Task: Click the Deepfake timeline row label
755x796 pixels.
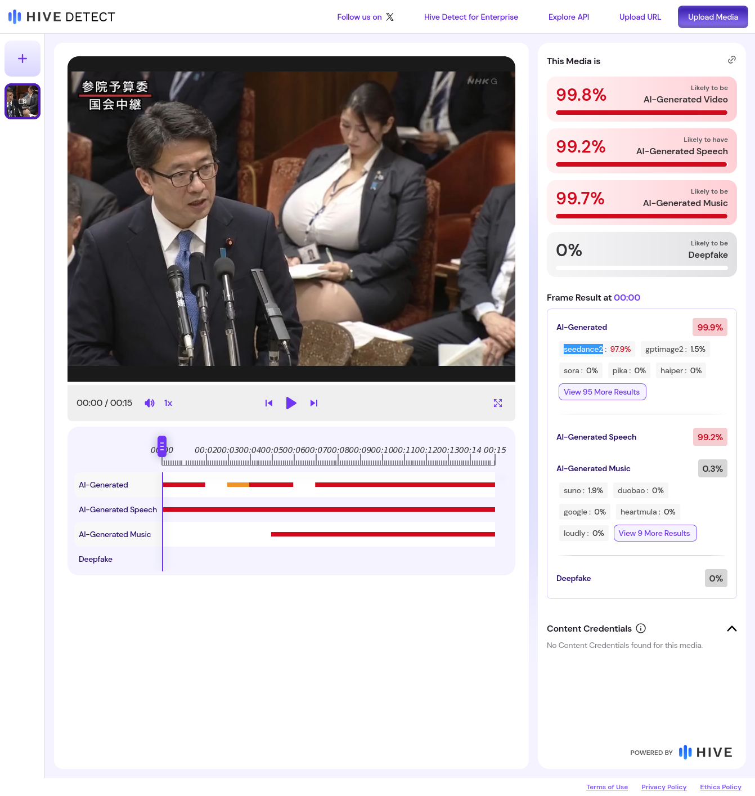Action: 96,559
